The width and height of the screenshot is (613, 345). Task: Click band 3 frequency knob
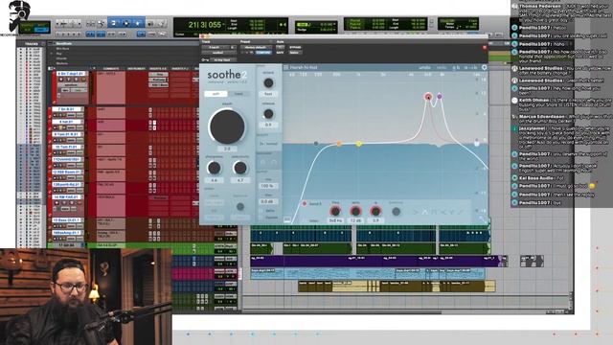(x=335, y=211)
